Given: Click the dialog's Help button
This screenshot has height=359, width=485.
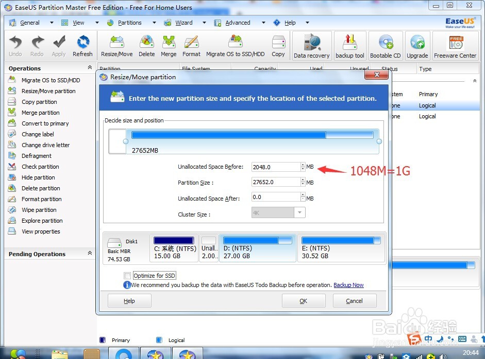Looking at the screenshot, I should coord(129,301).
